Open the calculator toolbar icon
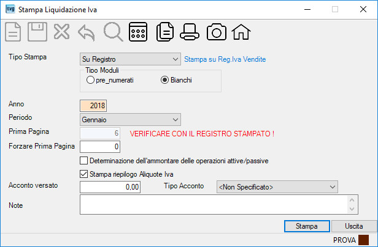 (138, 32)
